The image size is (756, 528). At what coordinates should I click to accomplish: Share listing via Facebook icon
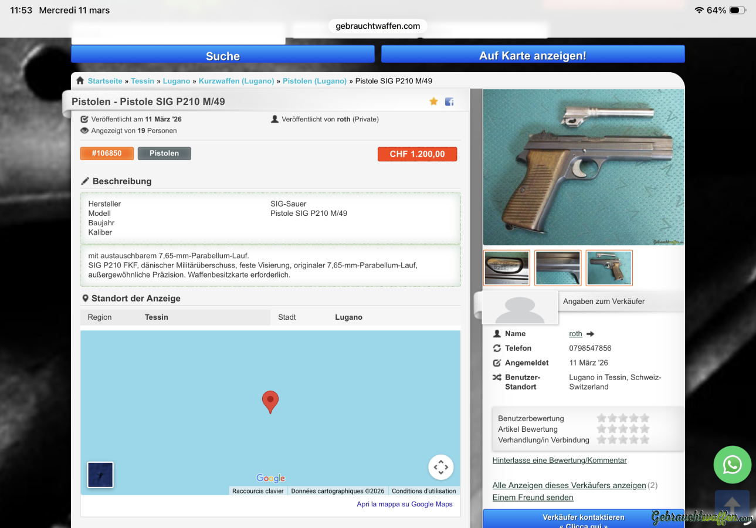pos(449,101)
